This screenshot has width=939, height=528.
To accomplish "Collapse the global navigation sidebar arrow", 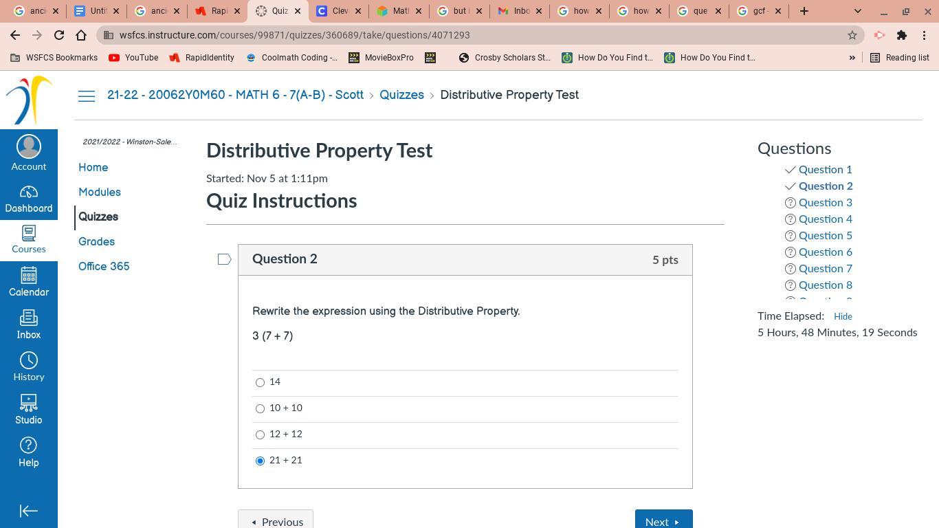I will point(29,511).
